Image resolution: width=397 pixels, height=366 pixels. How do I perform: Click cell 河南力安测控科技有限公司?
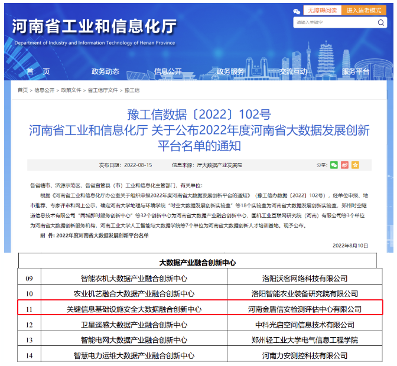305,355
